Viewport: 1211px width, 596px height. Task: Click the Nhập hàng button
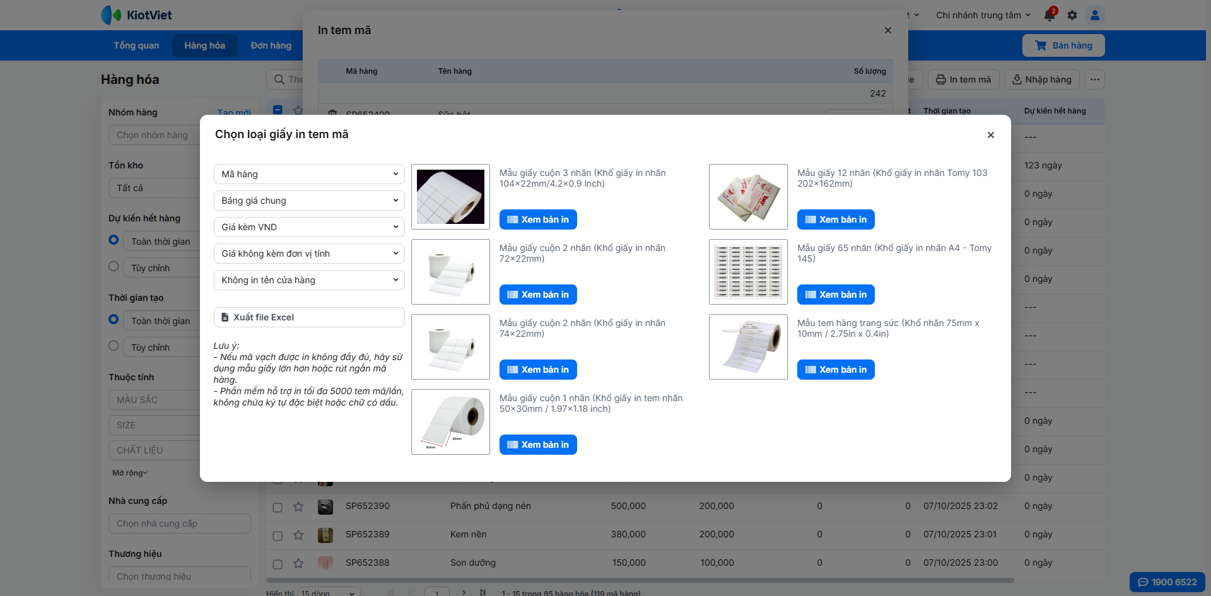[1042, 79]
